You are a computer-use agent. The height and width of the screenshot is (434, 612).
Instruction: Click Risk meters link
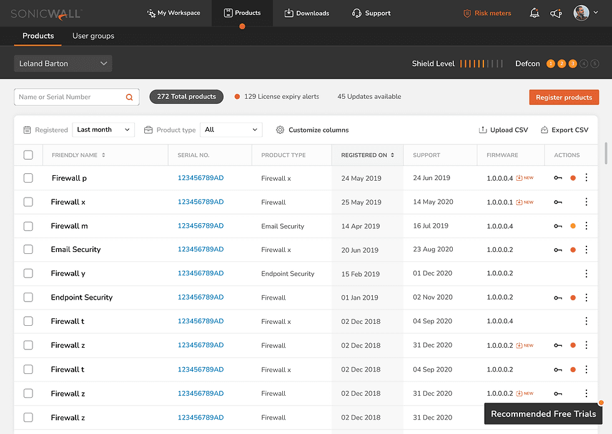tap(493, 13)
